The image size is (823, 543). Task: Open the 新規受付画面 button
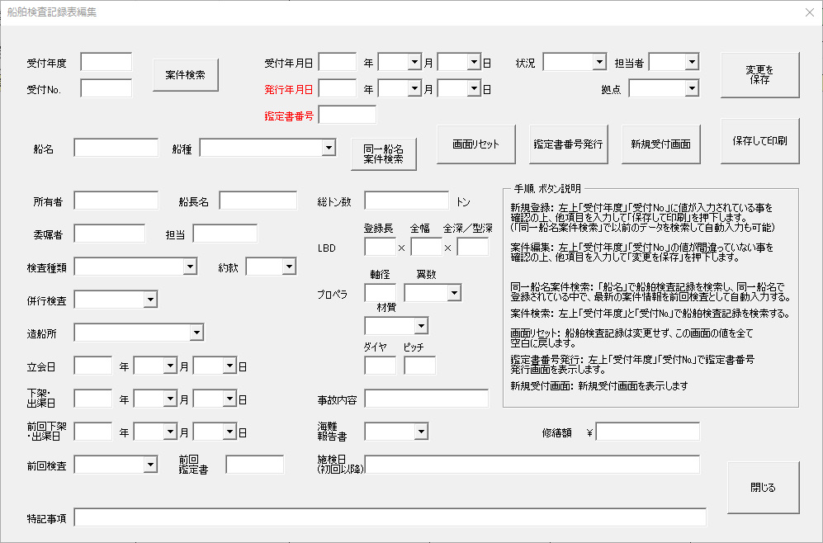[x=660, y=144]
